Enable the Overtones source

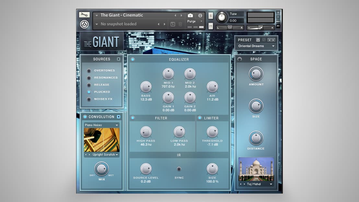[89, 70]
